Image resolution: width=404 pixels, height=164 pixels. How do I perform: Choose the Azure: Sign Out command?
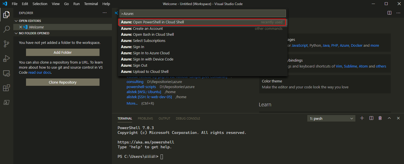coord(203,66)
